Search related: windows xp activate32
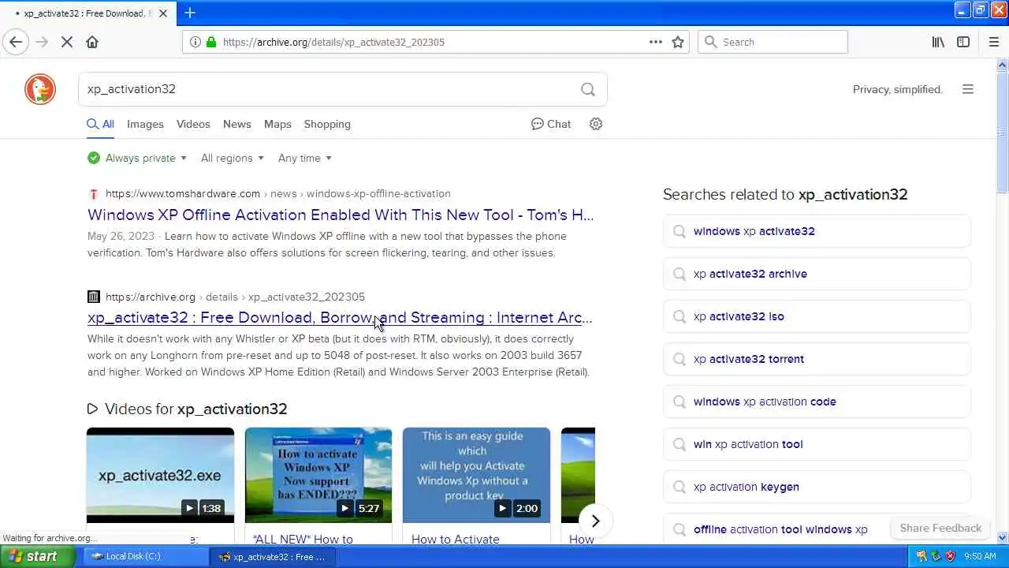The height and width of the screenshot is (568, 1009). (817, 231)
